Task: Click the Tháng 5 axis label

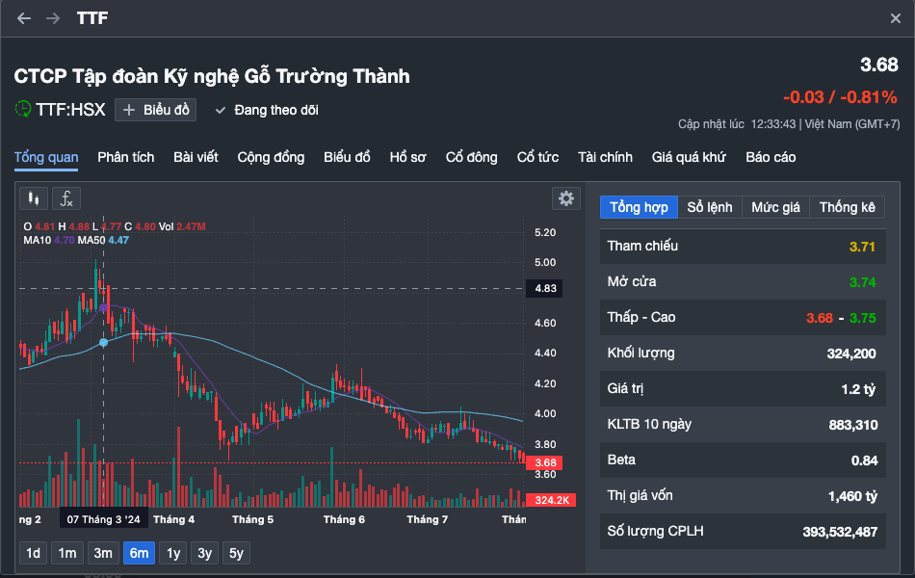Action: 252,519
